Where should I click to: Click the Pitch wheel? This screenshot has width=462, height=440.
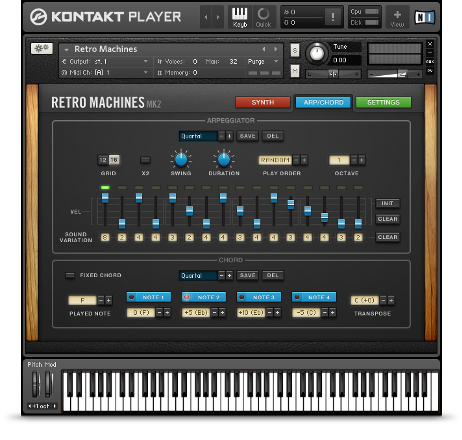click(36, 384)
